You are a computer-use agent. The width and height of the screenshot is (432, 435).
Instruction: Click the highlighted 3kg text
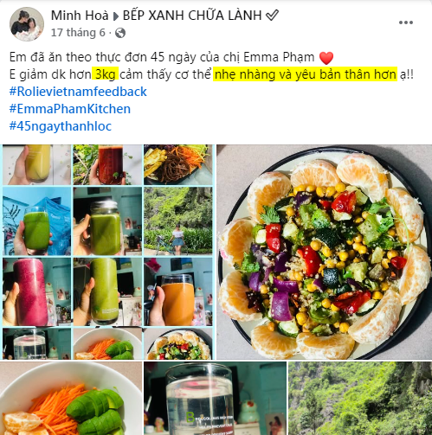pos(106,74)
